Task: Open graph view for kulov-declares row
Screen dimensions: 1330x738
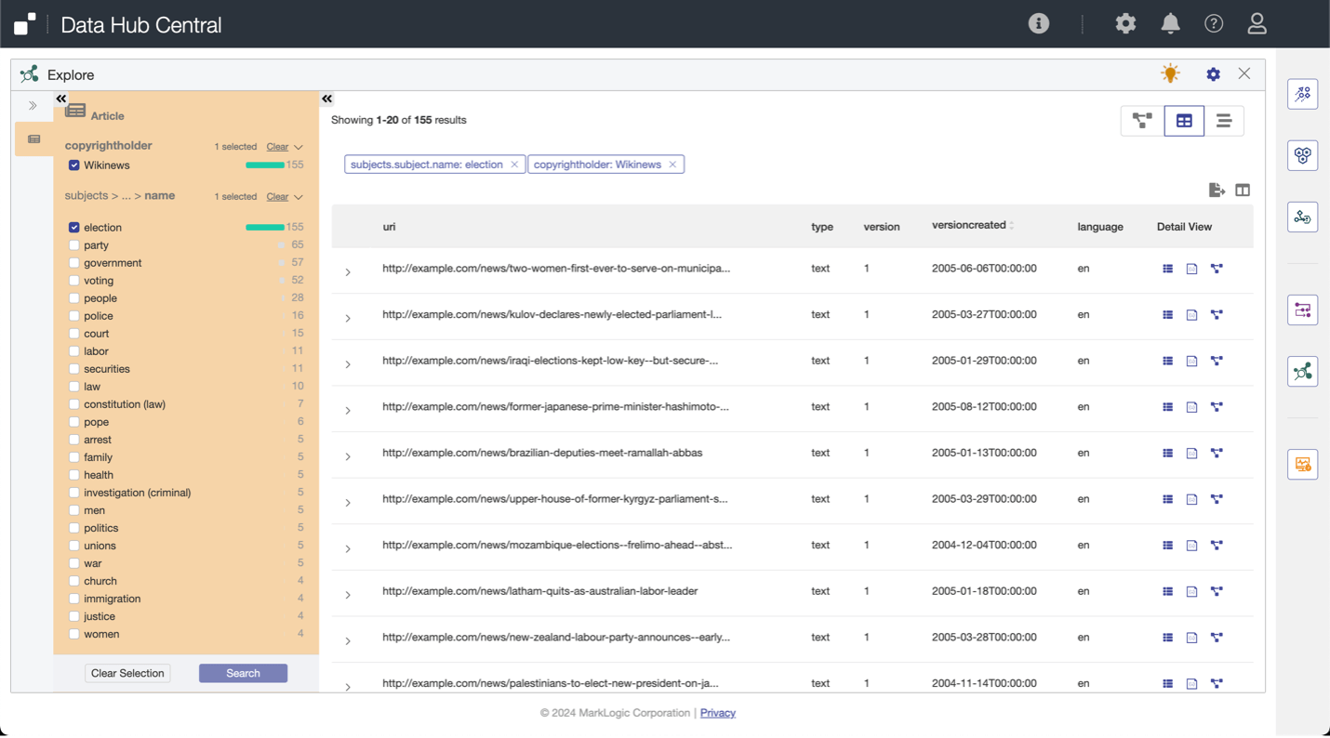Action: 1217,315
